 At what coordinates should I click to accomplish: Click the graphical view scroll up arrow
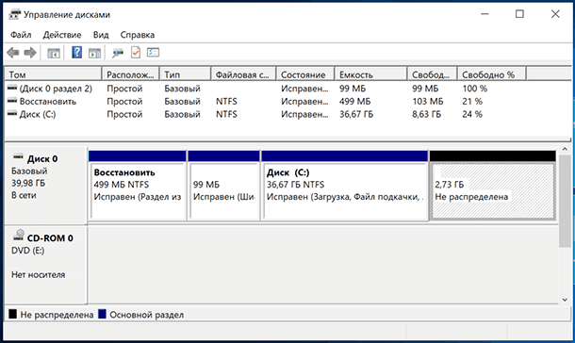[x=565, y=149]
